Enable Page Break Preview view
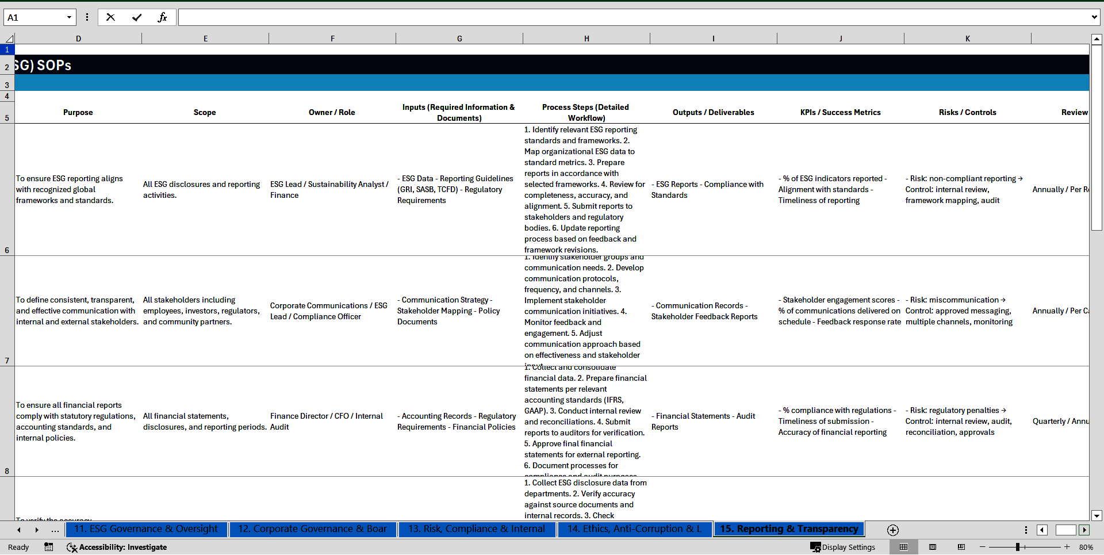This screenshot has width=1104, height=555. (961, 547)
